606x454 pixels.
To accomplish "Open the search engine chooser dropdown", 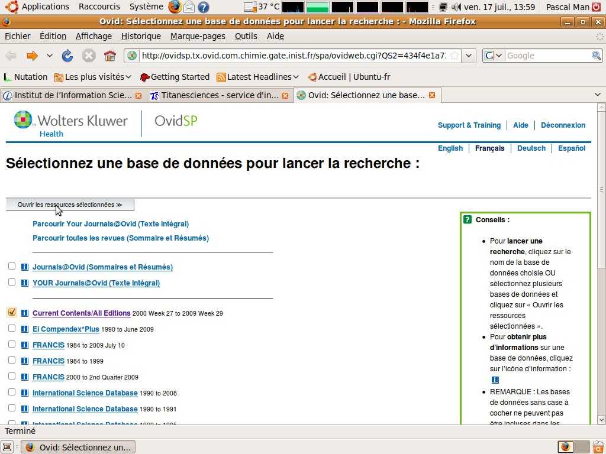I will (x=494, y=56).
